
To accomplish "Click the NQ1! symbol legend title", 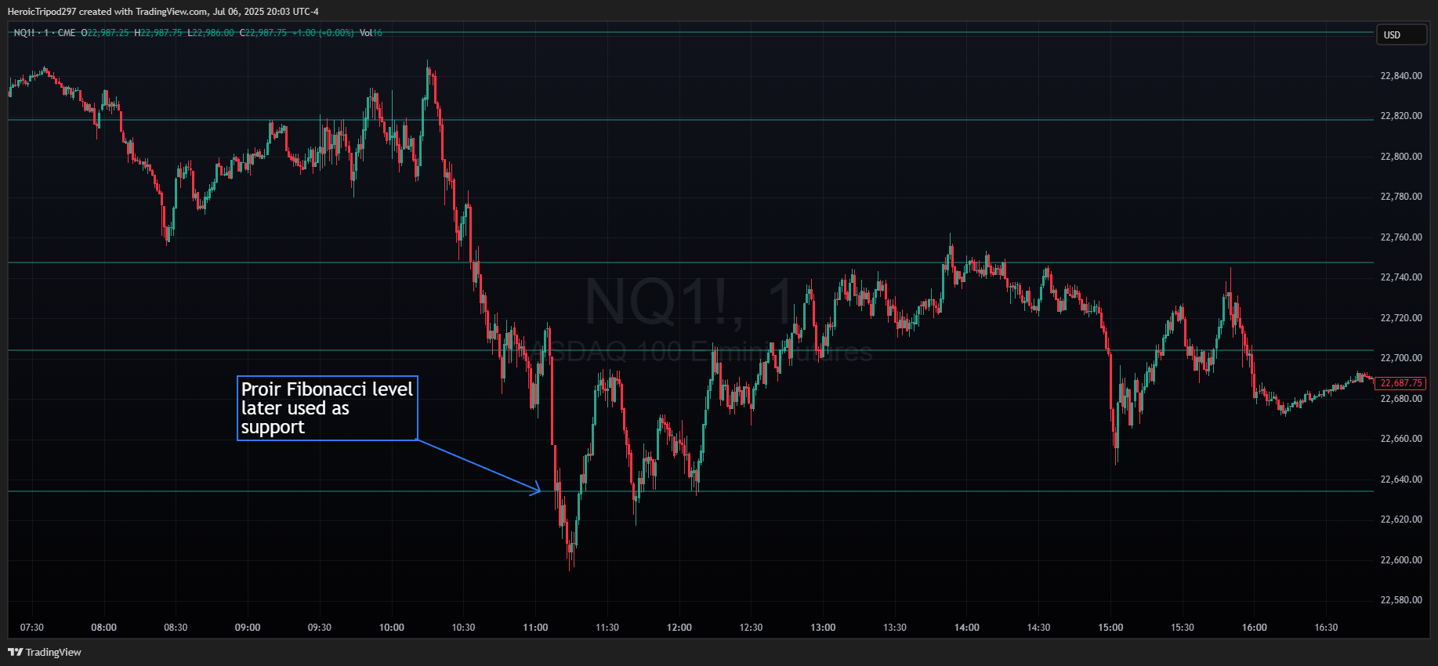I will pos(45,33).
